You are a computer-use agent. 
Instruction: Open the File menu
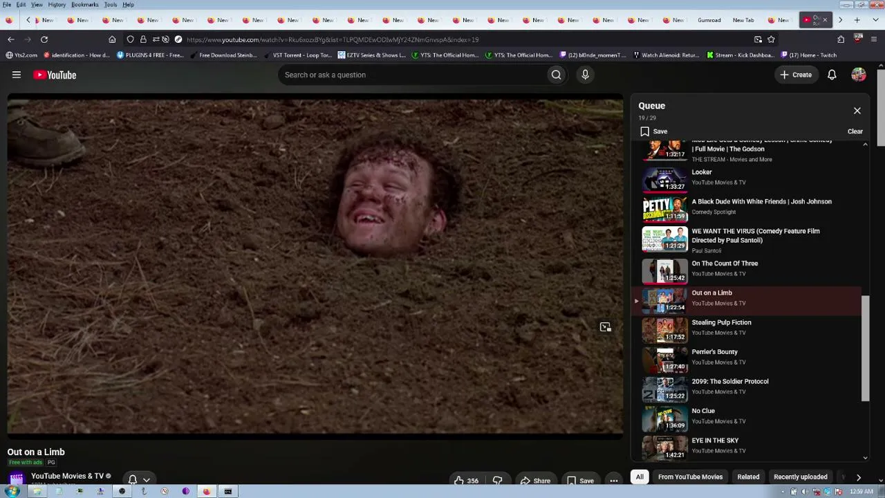coord(7,5)
